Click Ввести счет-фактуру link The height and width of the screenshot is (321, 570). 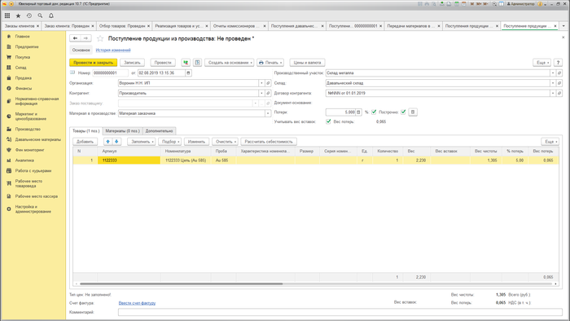(x=137, y=303)
